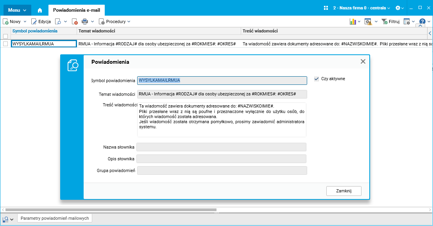Expand the print dropdown arrow
433x226 pixels.
pos(93,22)
